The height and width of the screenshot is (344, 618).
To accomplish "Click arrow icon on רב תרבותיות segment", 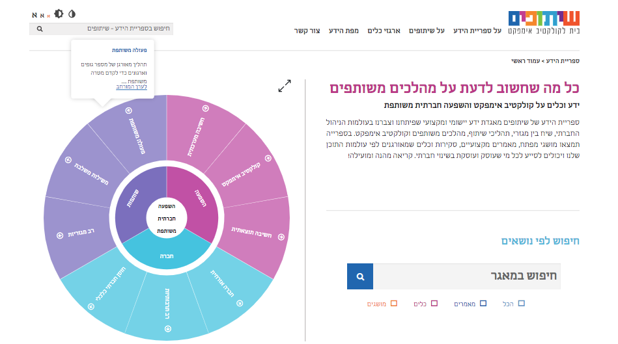I will pos(168,328).
